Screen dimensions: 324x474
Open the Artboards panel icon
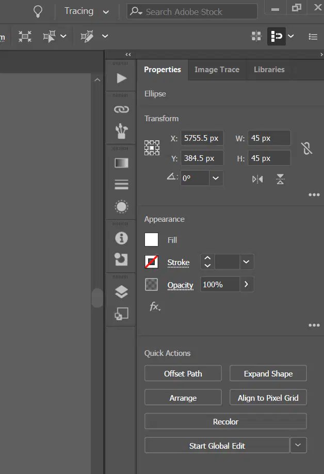(x=121, y=314)
